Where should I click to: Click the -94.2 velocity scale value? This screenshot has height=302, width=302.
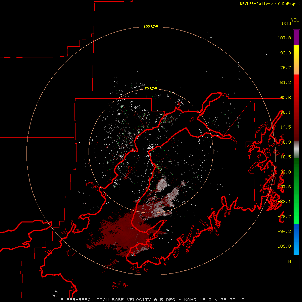pyautogui.click(x=284, y=231)
